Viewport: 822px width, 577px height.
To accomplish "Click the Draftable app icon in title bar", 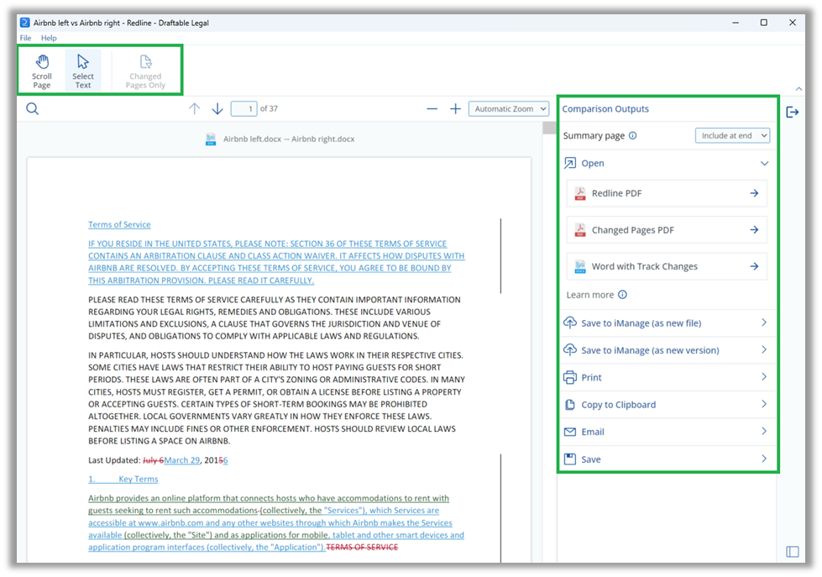I will coord(24,23).
